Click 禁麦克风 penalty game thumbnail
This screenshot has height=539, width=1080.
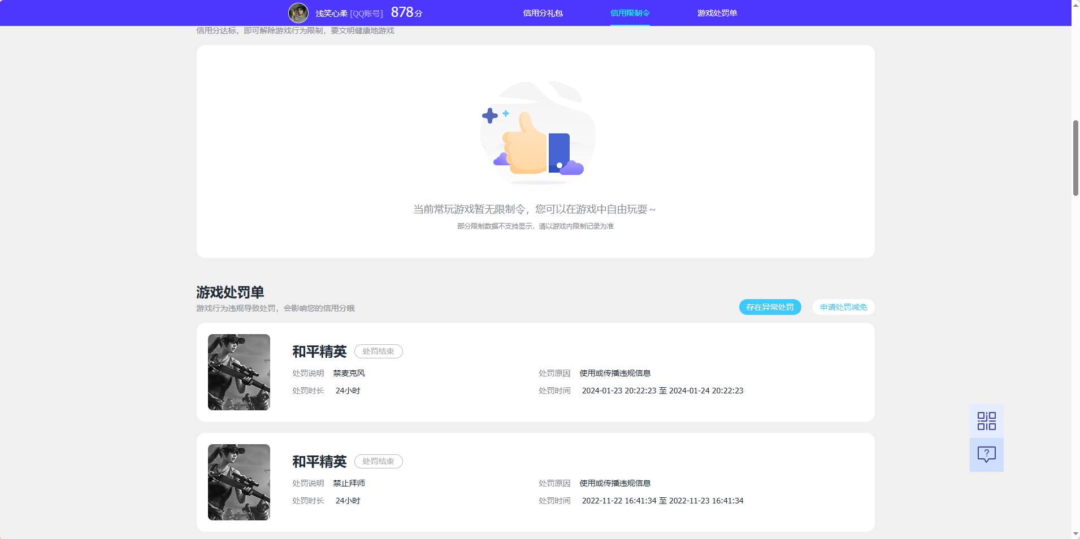[x=239, y=372]
